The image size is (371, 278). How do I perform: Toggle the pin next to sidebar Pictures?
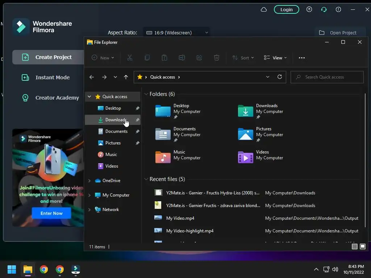click(x=137, y=143)
